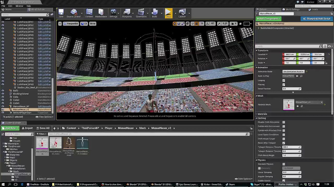Toggle visibility eye for ManuelNeuer_v3 actor
Viewport: 334px width, 187px height.
[x=3, y=110]
